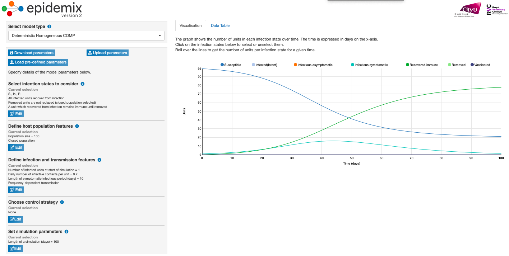Image resolution: width=509 pixels, height=256 pixels.
Task: Click info icon next to Select model type
Action: click(x=49, y=27)
